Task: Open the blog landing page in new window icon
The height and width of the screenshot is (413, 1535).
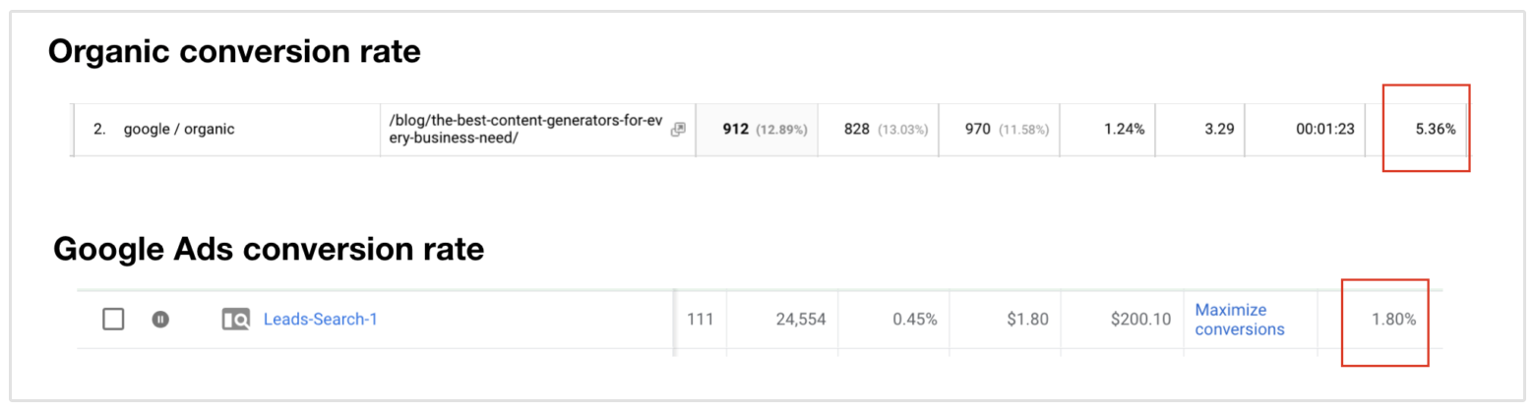Action: click(x=678, y=129)
